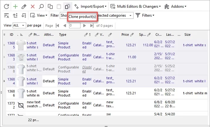The image size is (210, 127).
Task: Click the Sp... special price column header
Action: (x=142, y=35)
